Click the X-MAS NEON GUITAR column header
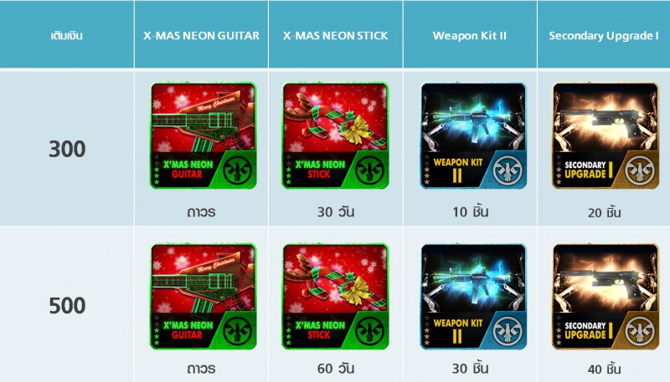The image size is (670, 382). coord(201,36)
